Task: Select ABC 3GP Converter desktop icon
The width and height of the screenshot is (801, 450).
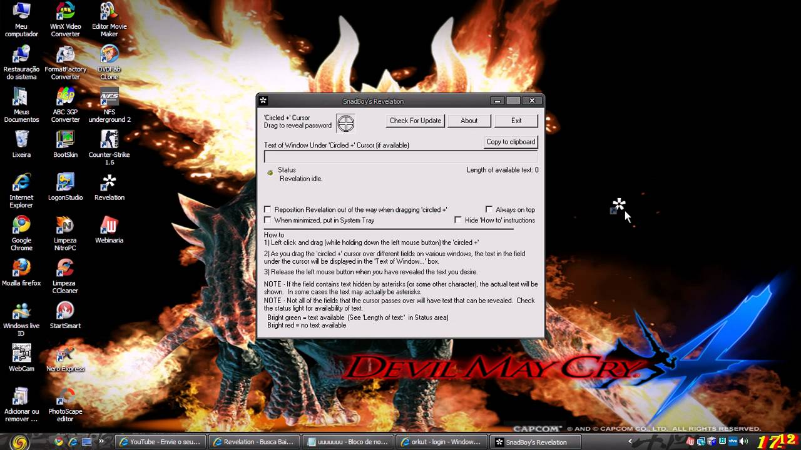Action: pyautogui.click(x=65, y=105)
